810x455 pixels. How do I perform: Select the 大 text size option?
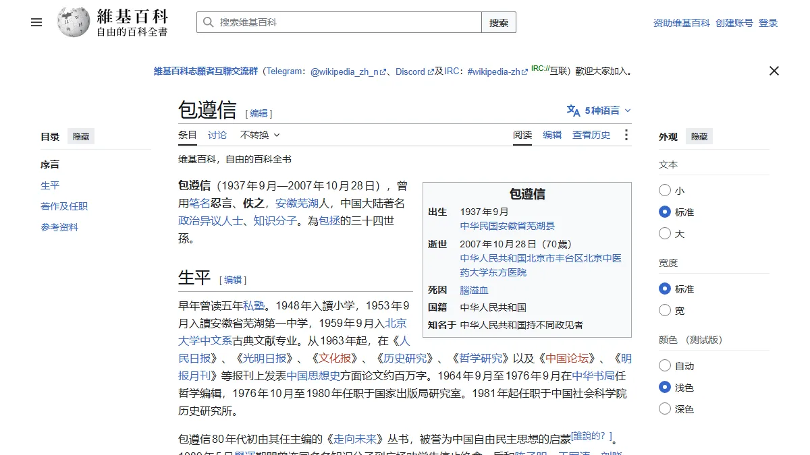click(x=665, y=234)
